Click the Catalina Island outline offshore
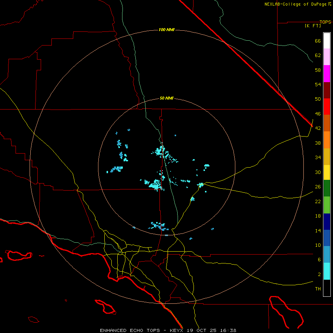Screen dimensions: 333x333 pos(105,306)
